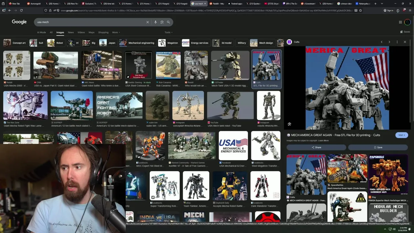This screenshot has height=233, width=414.
Task: Open America's Giant Fighting Robot thumbnail
Action: click(x=119, y=106)
